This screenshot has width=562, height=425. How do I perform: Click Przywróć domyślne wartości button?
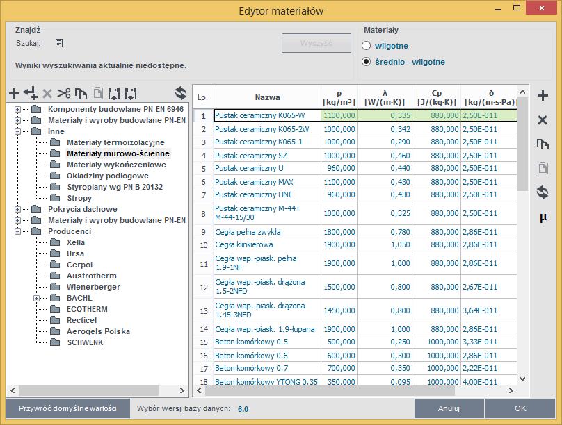(67, 408)
